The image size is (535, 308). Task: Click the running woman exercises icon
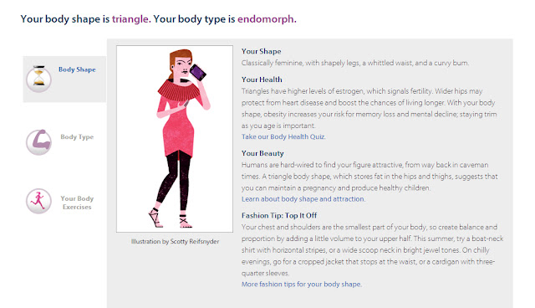[x=39, y=201]
